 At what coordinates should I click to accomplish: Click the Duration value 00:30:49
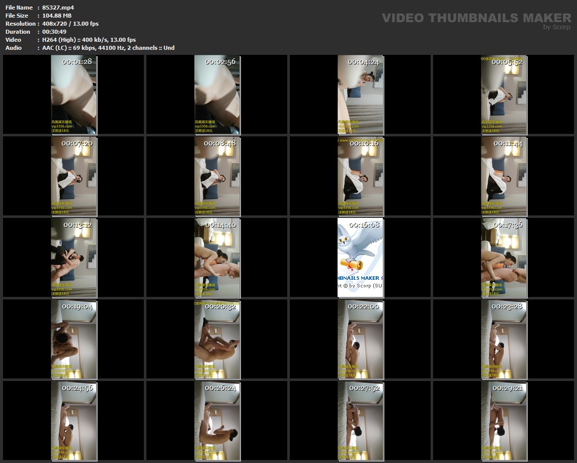(x=54, y=32)
